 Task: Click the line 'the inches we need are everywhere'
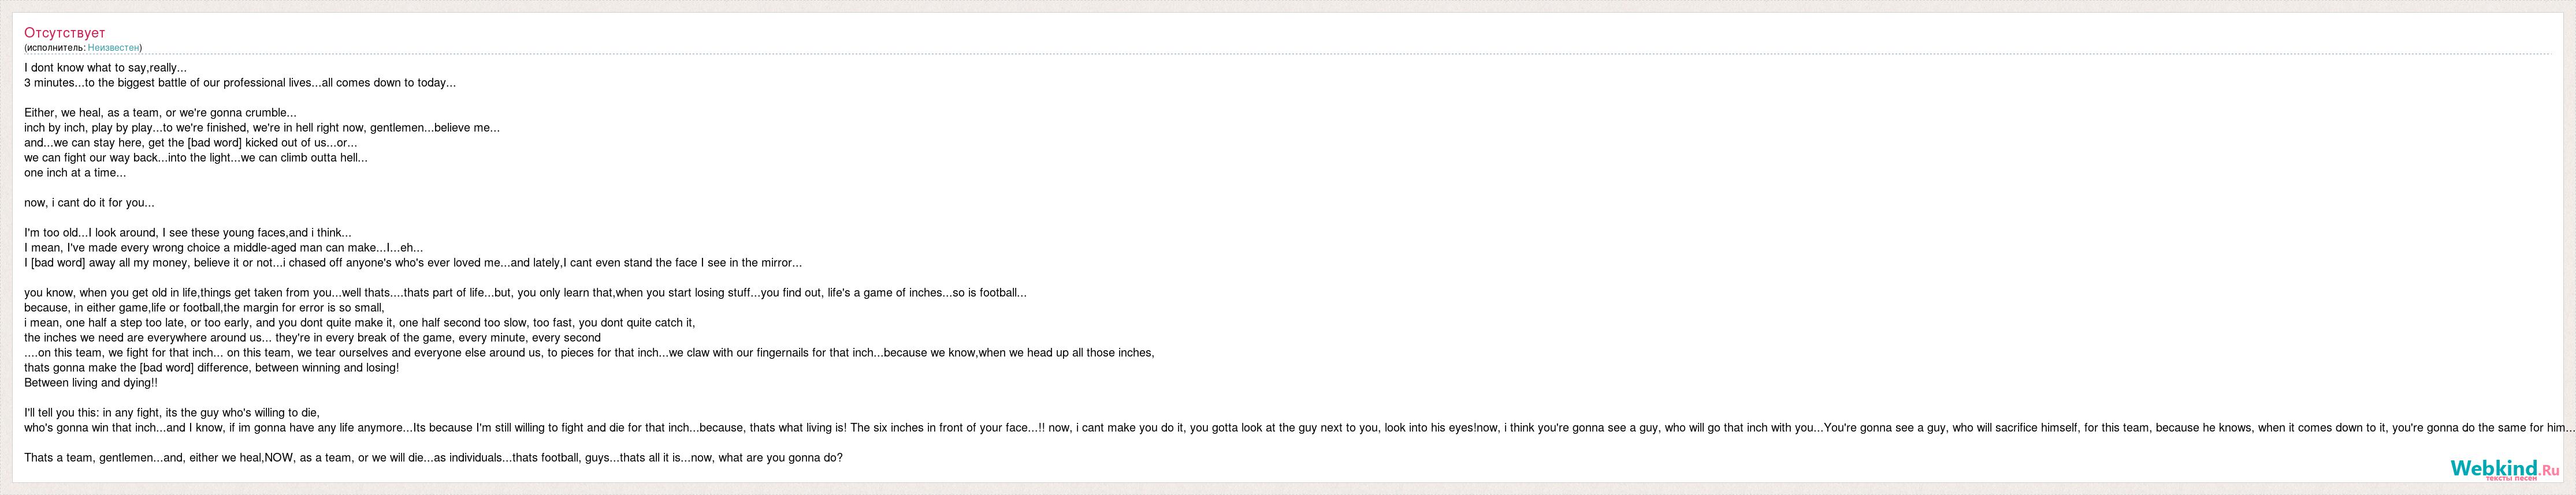coord(312,337)
